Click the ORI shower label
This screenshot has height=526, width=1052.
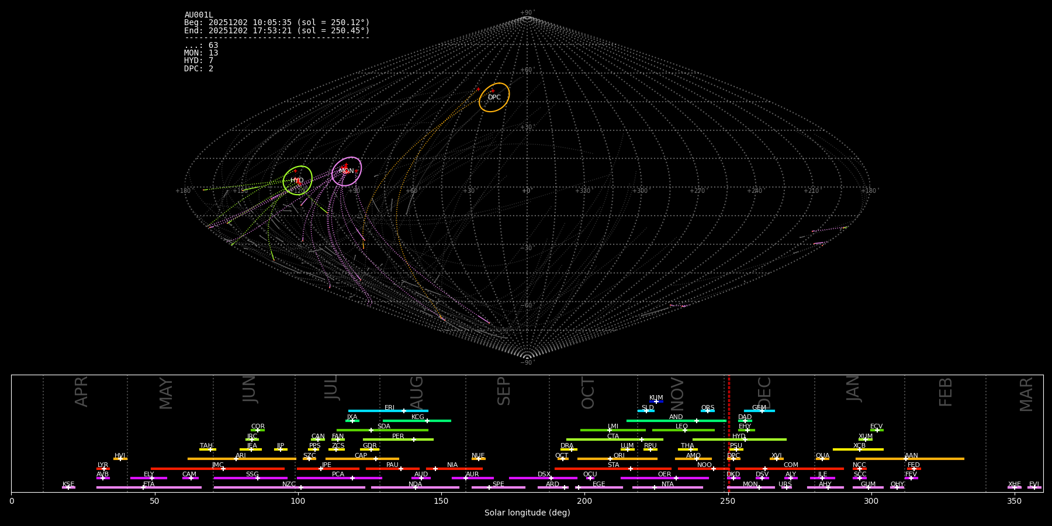click(x=619, y=455)
